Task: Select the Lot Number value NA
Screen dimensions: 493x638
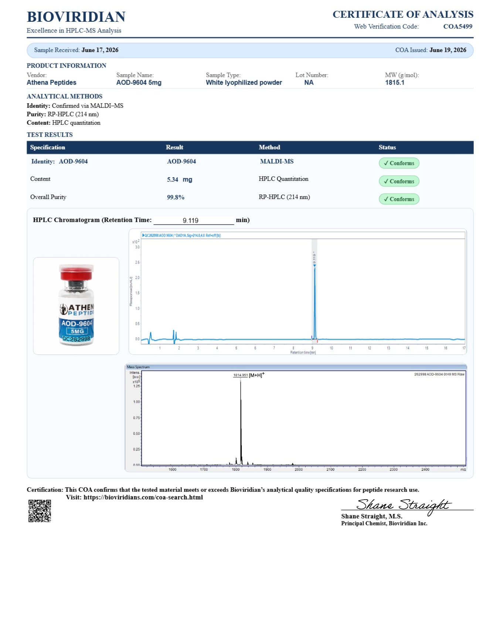Action: coord(309,83)
